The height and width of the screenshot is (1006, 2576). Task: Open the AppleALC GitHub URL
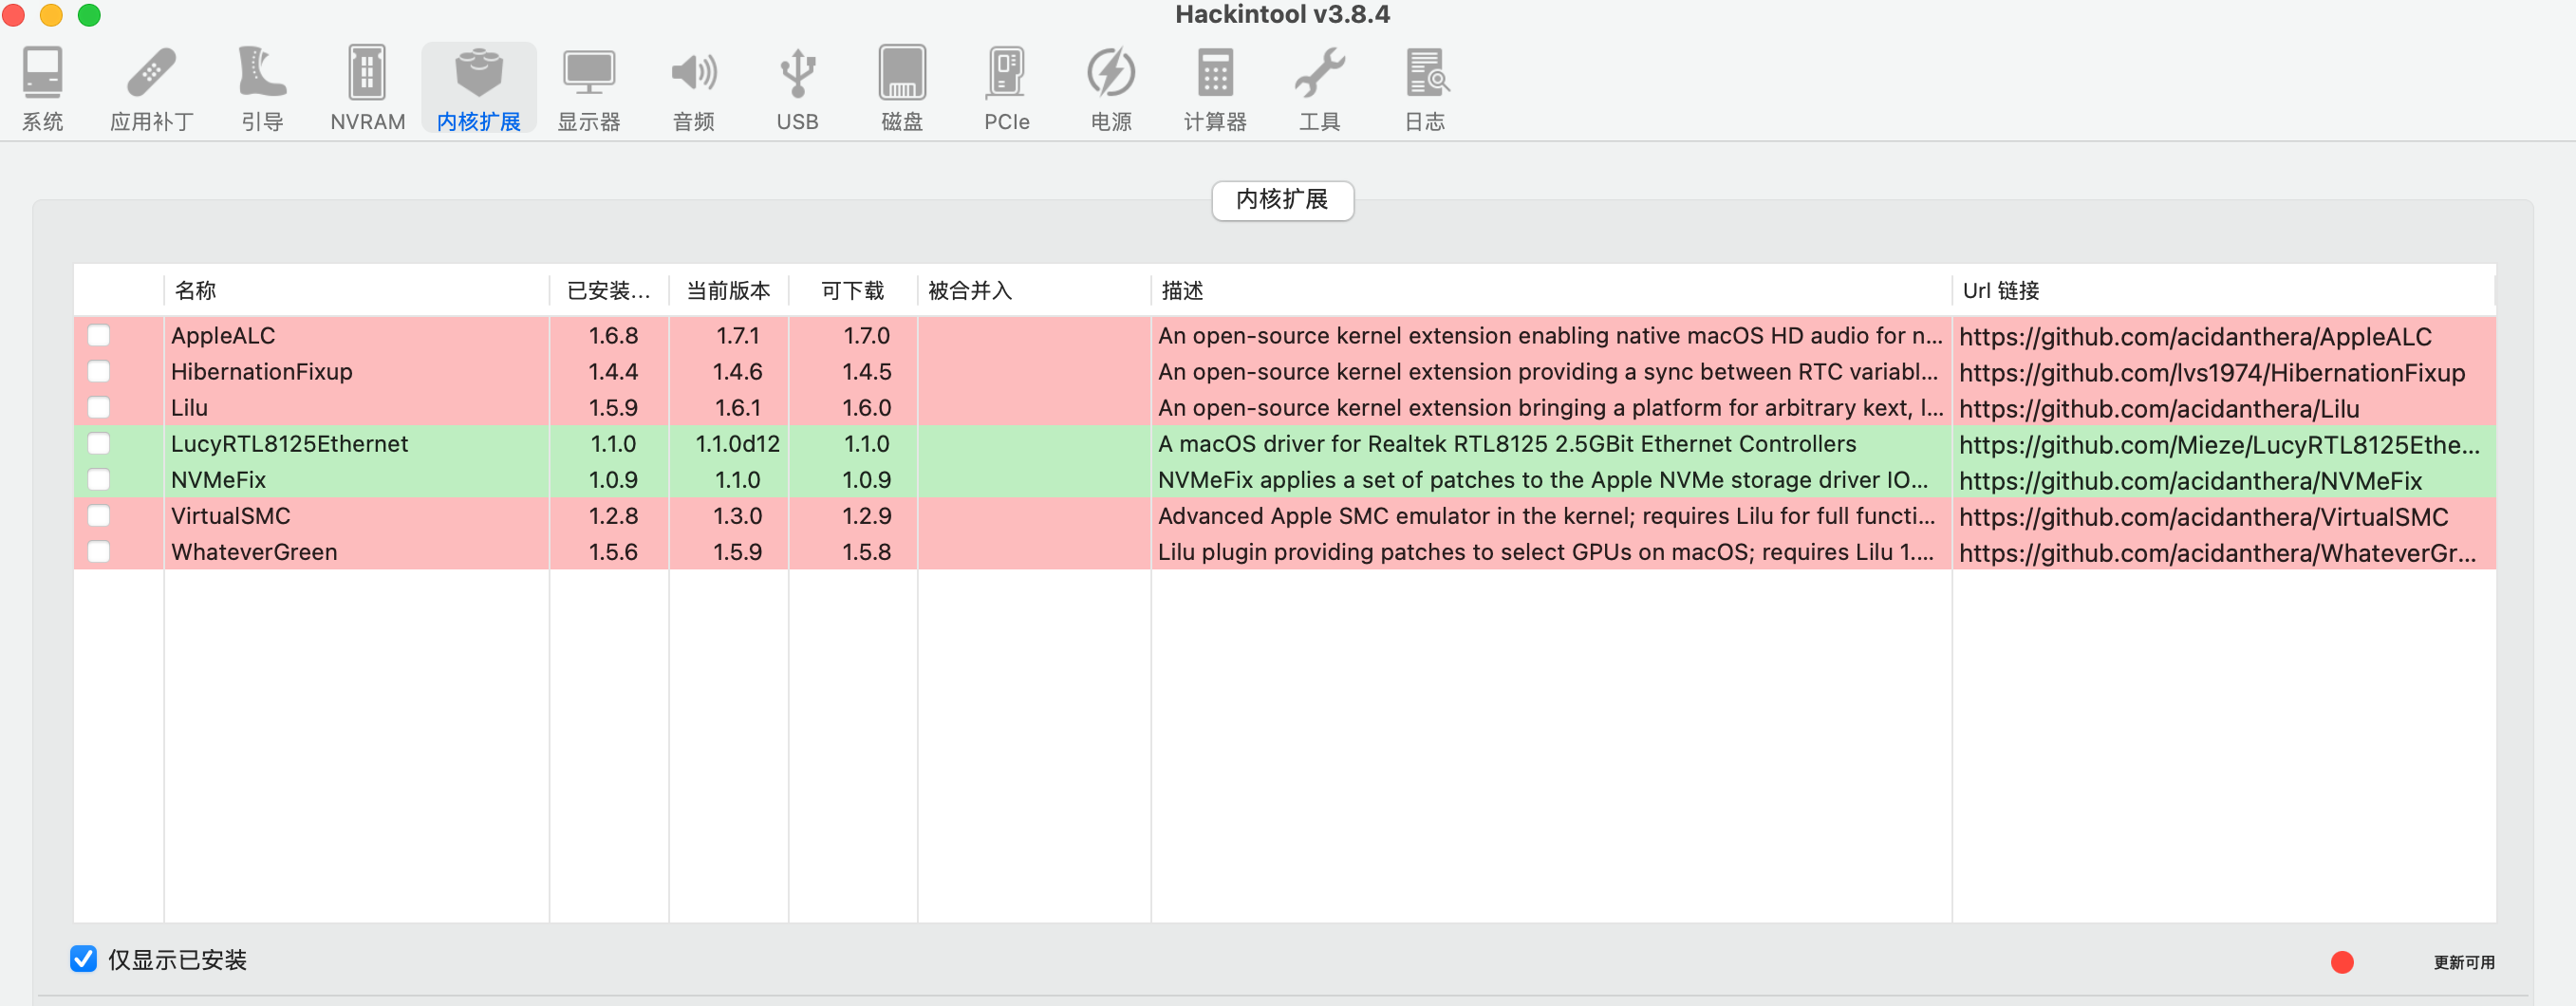click(x=2195, y=337)
